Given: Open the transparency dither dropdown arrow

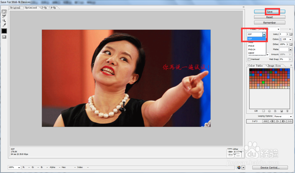Looking at the screenshot, I should tap(267, 55).
